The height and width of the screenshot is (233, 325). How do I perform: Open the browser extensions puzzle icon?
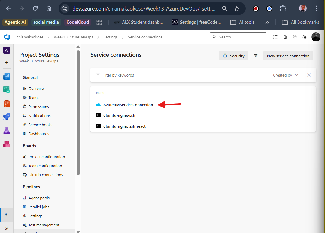(283, 8)
